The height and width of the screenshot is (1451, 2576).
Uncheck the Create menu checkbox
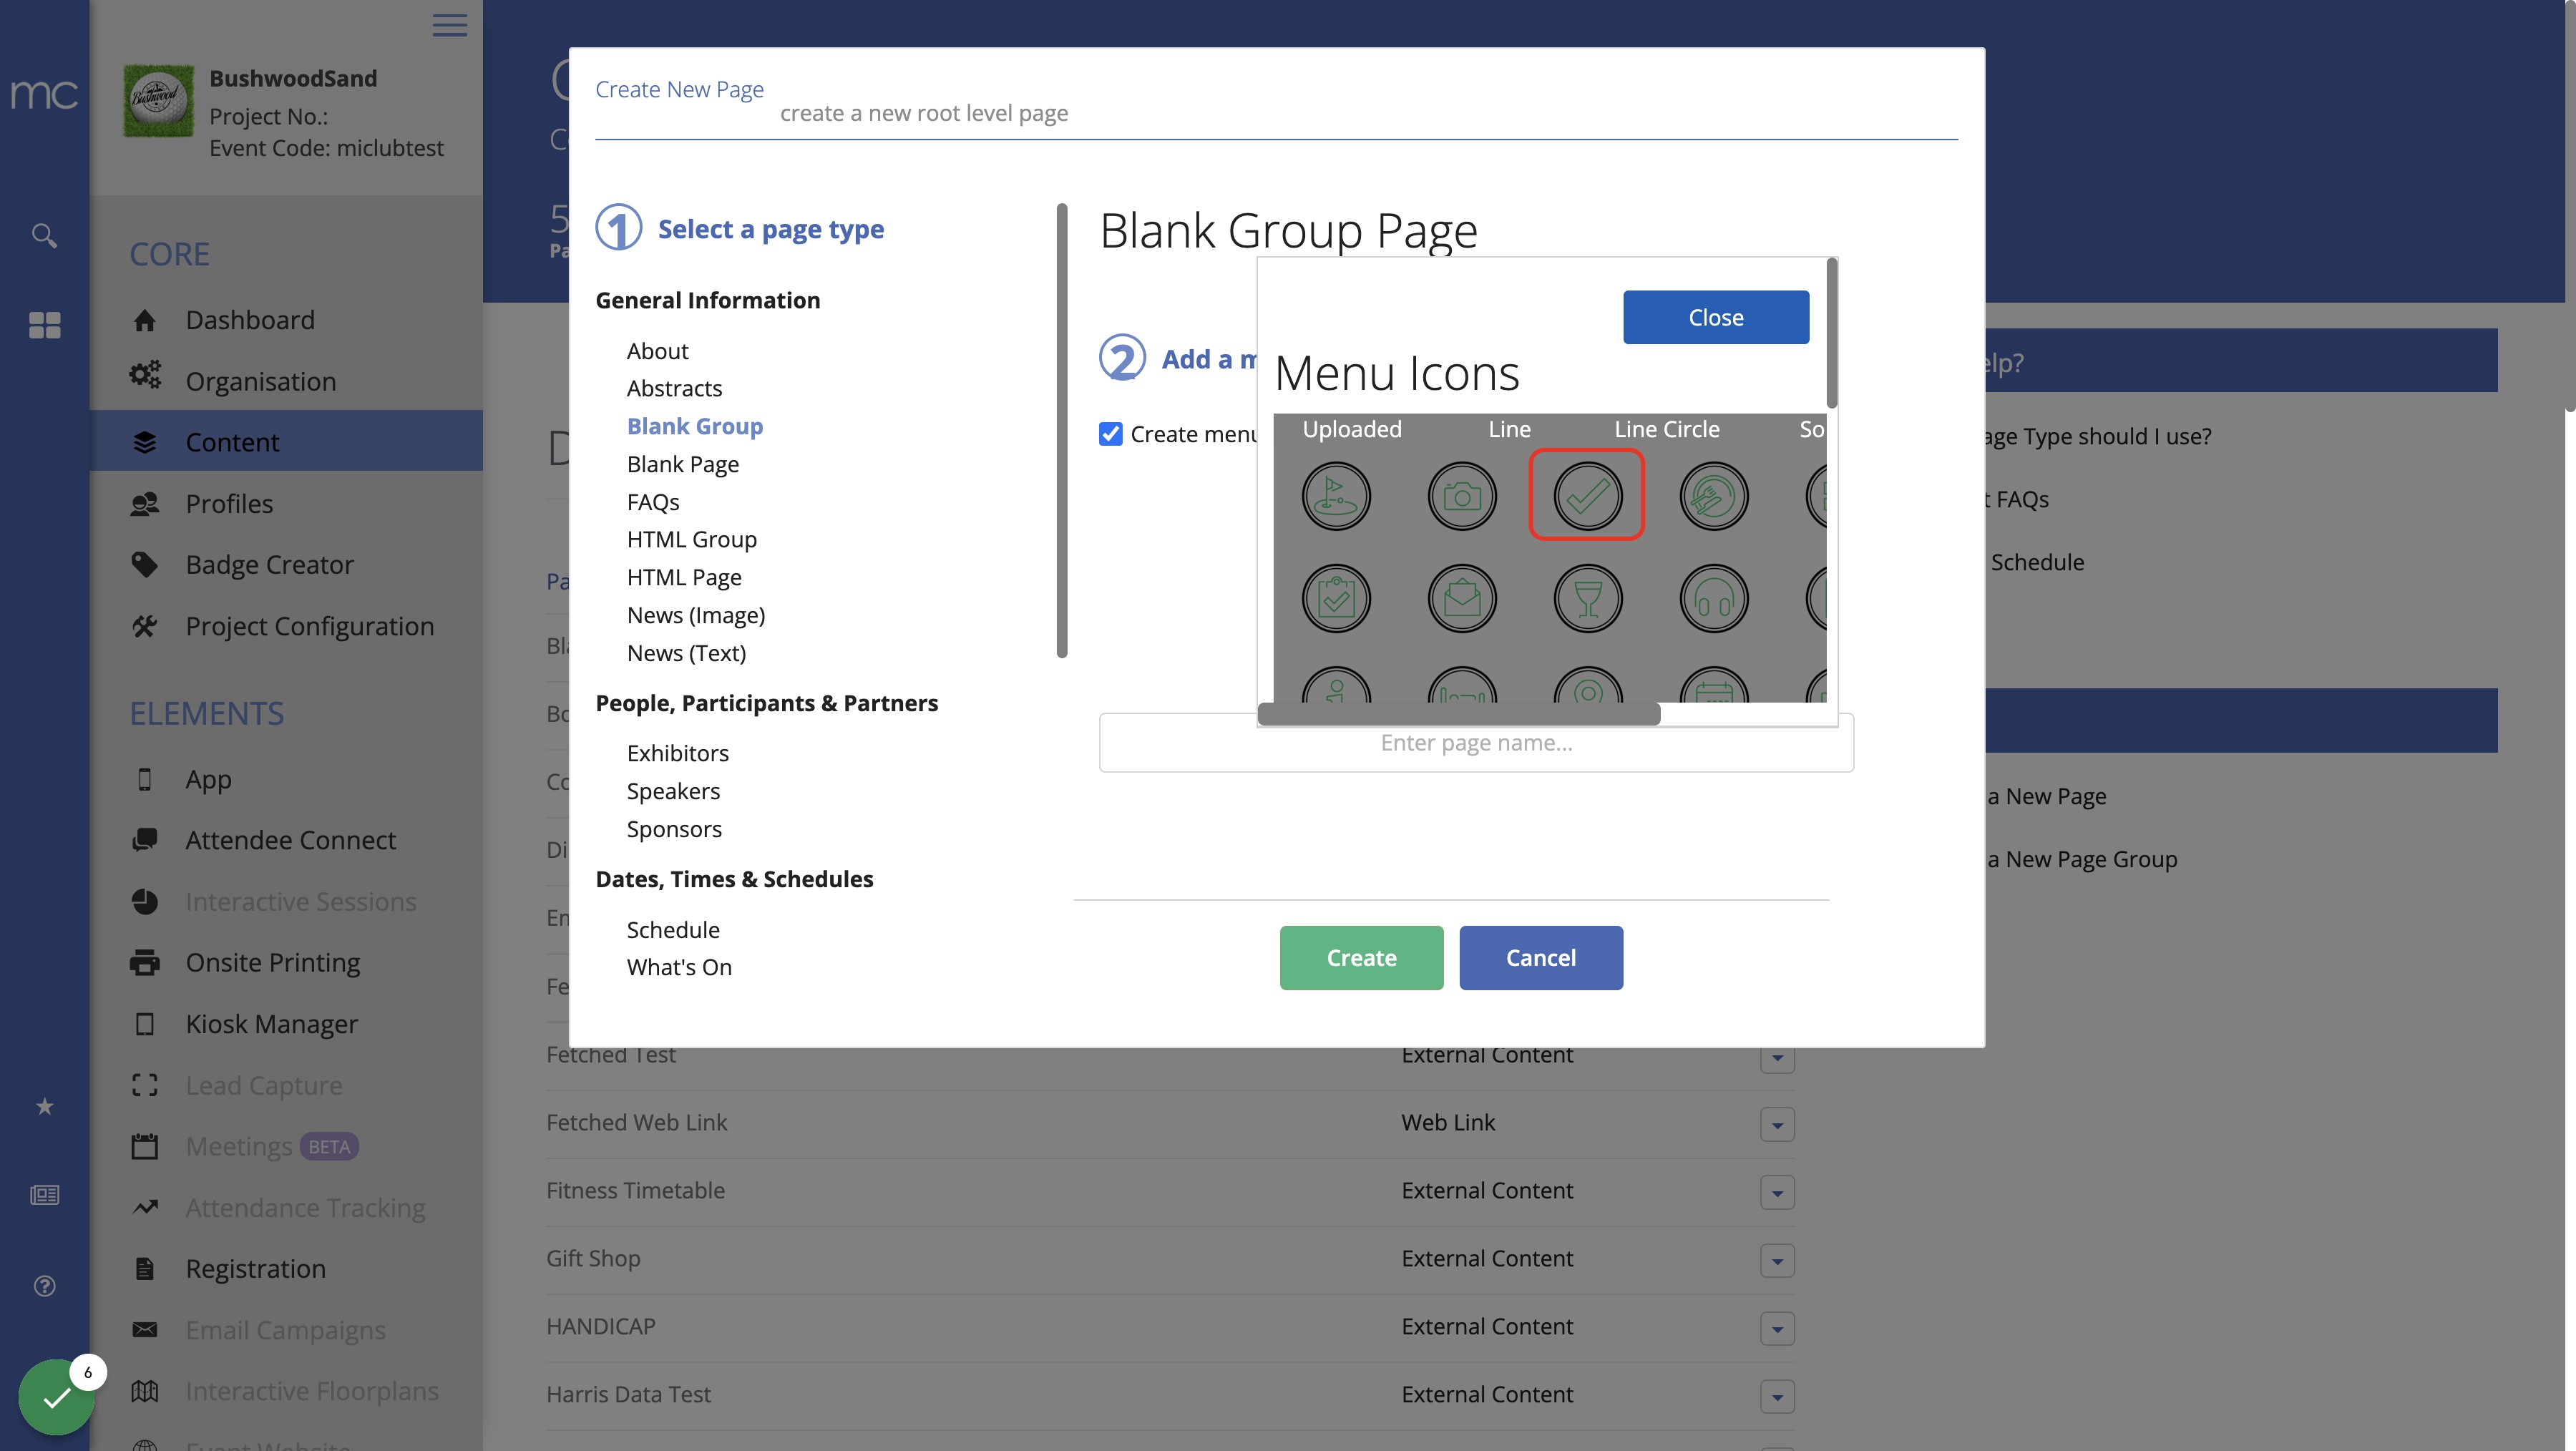tap(1110, 434)
